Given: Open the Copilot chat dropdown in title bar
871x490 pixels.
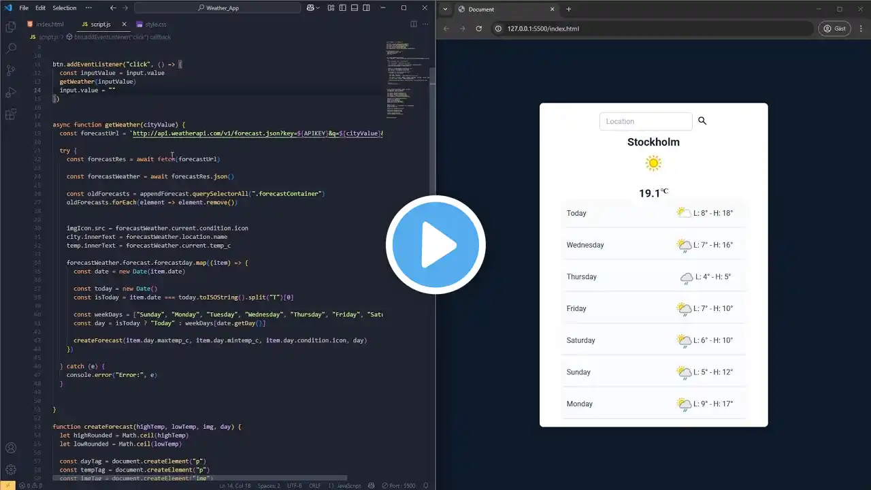Looking at the screenshot, I should (313, 8).
